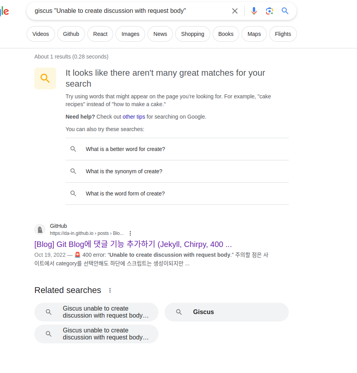Open three-dot menu beside da-in.github.io result
Viewport: 357px width, 373px height.
130,233
